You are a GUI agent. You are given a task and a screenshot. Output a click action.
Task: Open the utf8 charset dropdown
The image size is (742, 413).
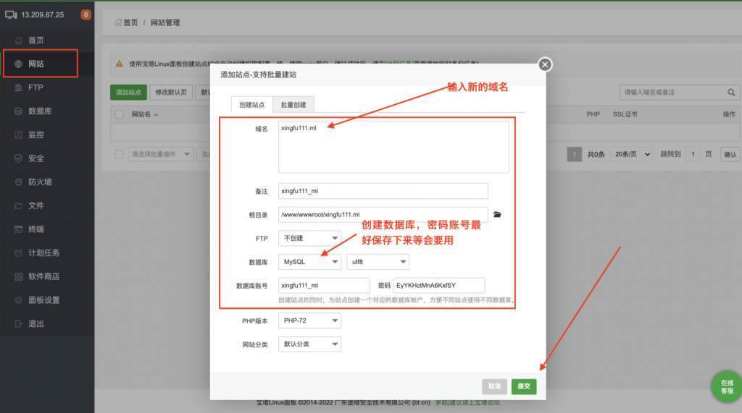point(378,262)
